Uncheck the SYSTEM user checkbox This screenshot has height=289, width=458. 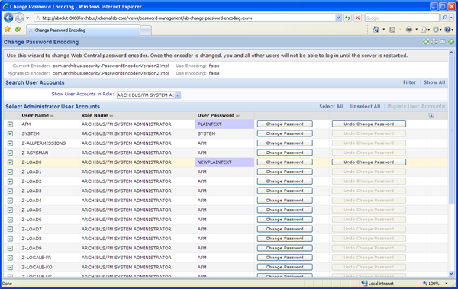(x=10, y=133)
